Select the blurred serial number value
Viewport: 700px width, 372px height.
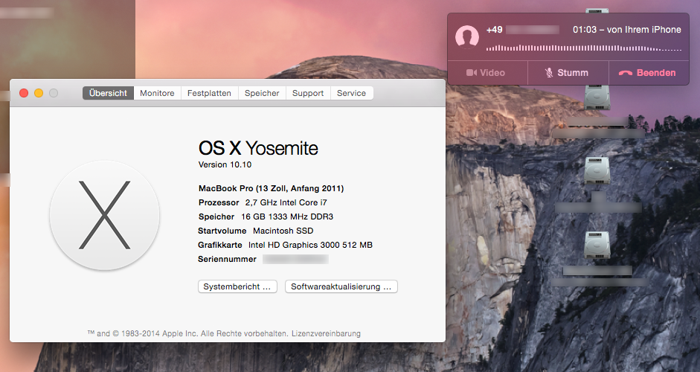pyautogui.click(x=295, y=259)
